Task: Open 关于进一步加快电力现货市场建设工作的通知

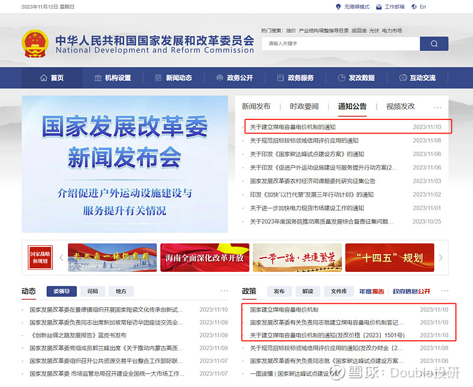Action: pyautogui.click(x=307, y=208)
